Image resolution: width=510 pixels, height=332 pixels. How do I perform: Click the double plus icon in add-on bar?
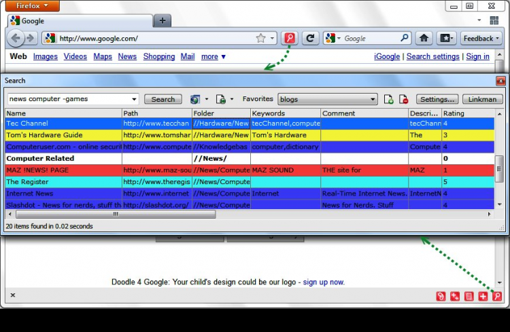click(x=455, y=296)
